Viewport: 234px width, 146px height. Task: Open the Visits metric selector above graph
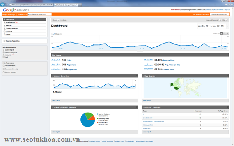57,34
